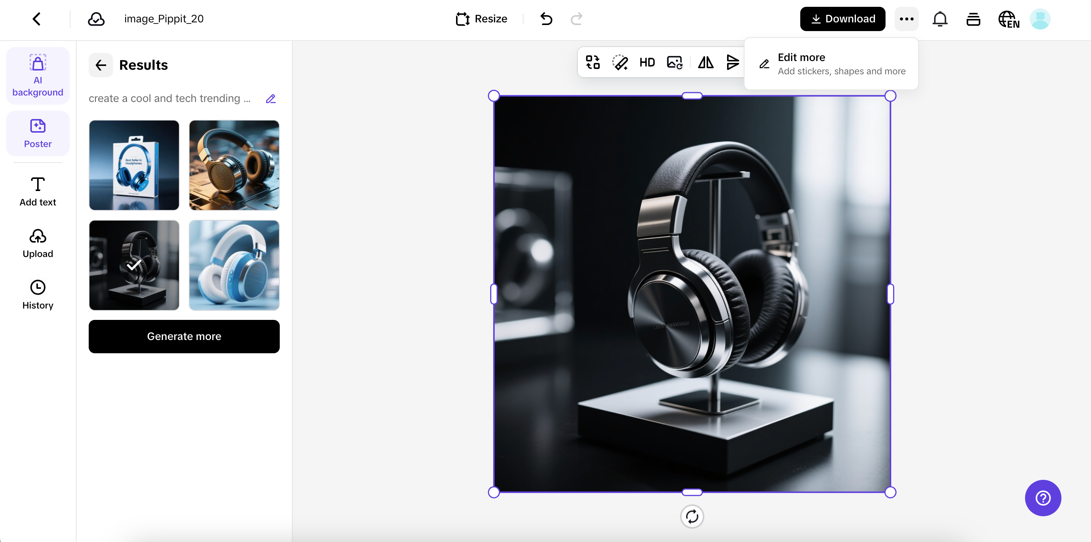The image size is (1091, 542).
Task: Select the white and blue headphones thumbnail
Action: [234, 265]
